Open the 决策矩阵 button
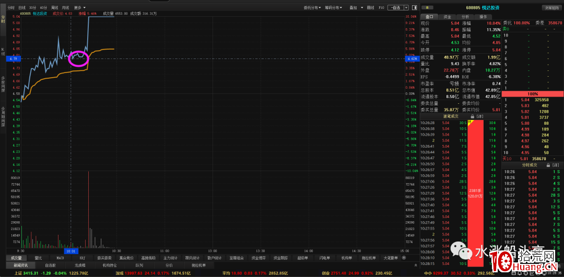 [553, 7]
